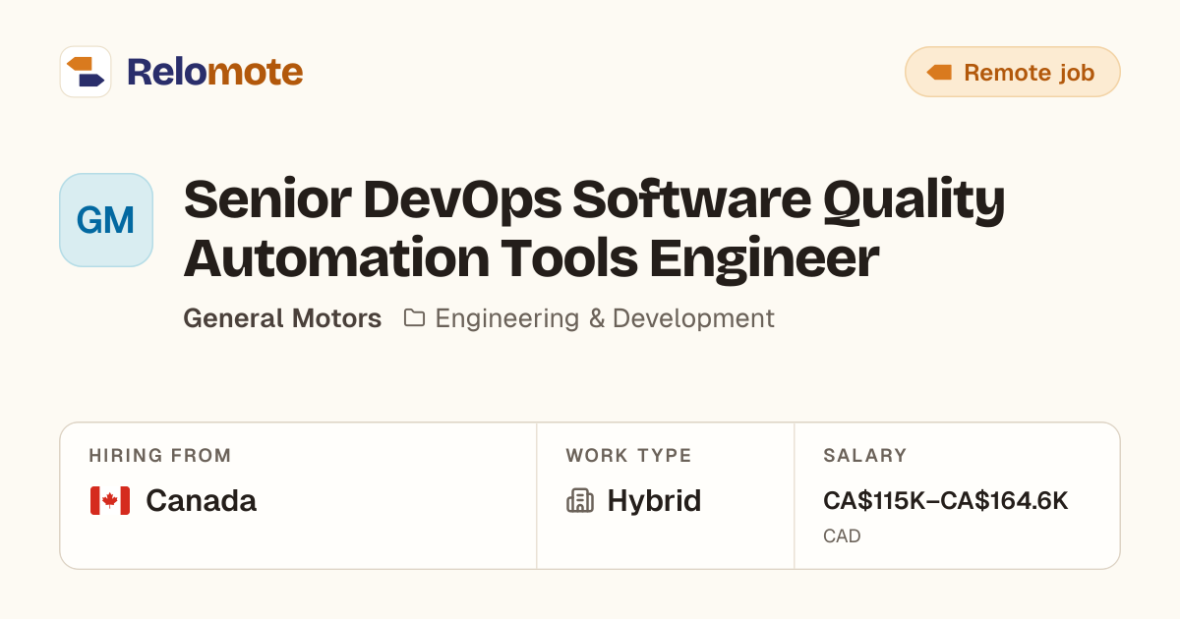Image resolution: width=1180 pixels, height=619 pixels.
Task: Click the Canada flag icon
Action: [110, 501]
